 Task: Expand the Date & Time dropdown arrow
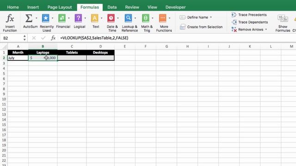pos(118,18)
